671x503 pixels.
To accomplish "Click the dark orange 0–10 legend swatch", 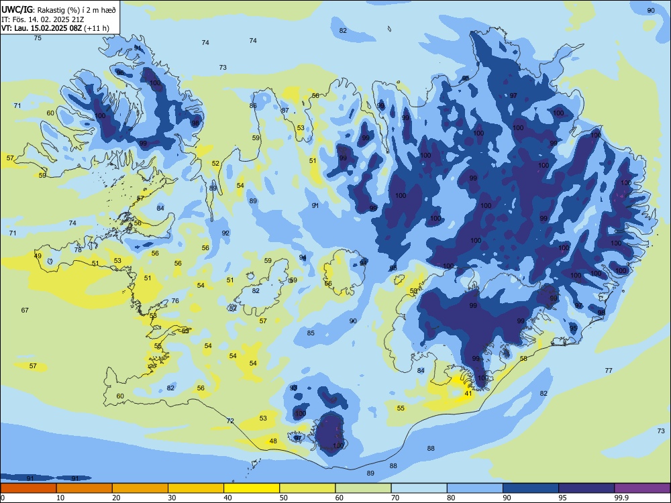I will tap(28, 488).
